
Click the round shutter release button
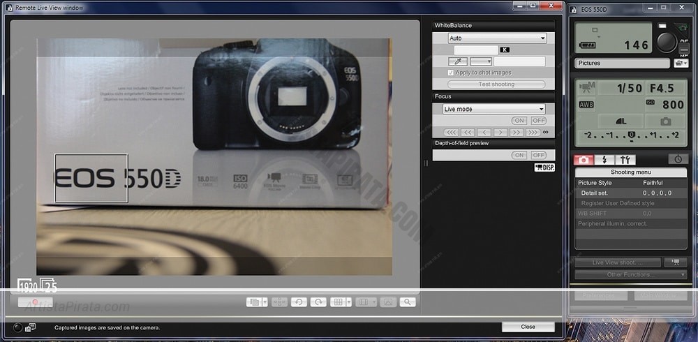(x=667, y=43)
